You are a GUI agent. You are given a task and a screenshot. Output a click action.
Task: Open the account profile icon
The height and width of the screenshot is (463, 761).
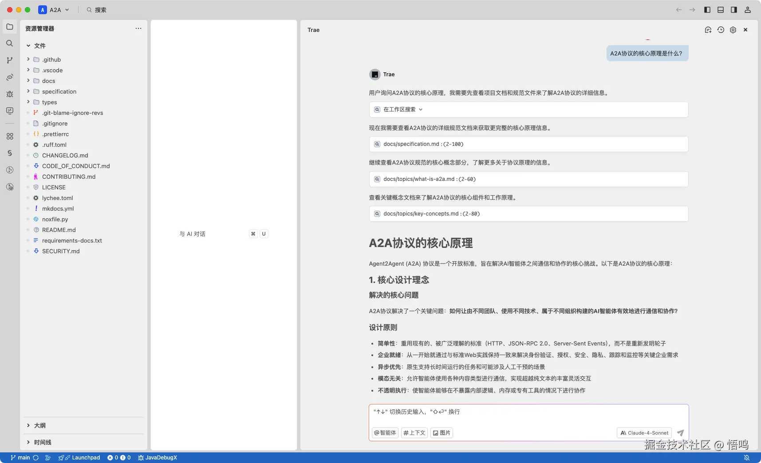[x=748, y=10]
